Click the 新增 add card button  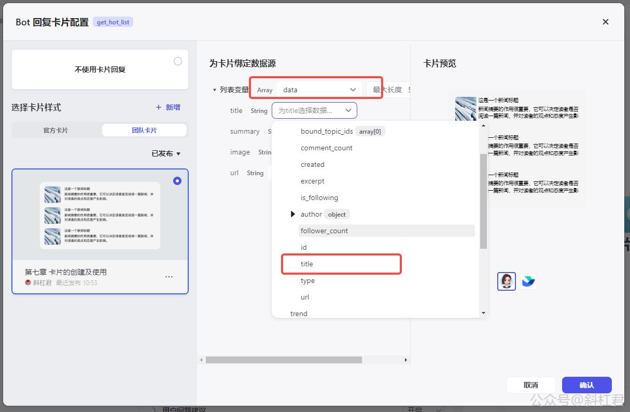168,107
